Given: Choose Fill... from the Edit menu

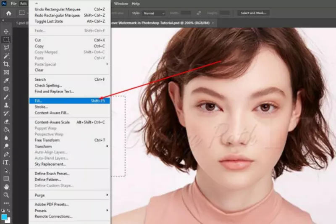Looking at the screenshot, I should coord(69,101).
